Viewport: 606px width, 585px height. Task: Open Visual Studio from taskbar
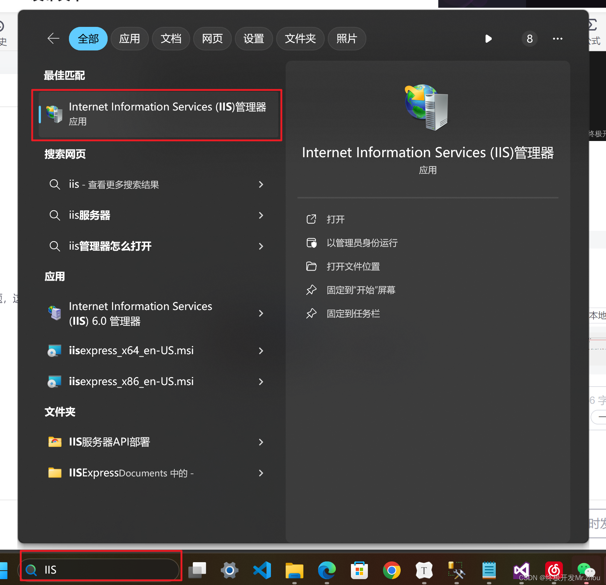(x=521, y=570)
